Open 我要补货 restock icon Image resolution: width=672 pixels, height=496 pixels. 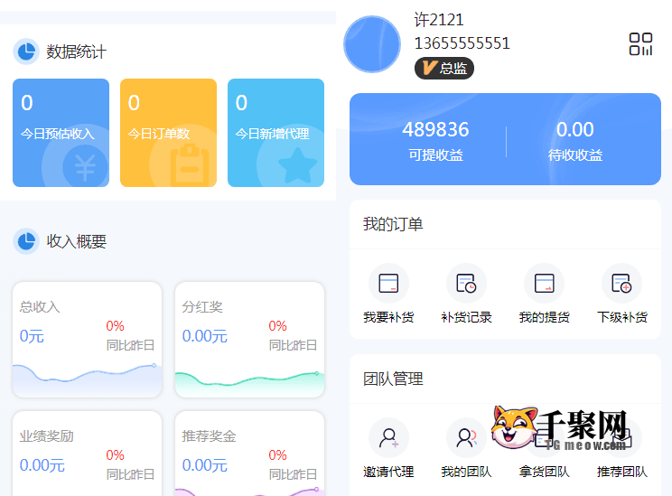388,284
